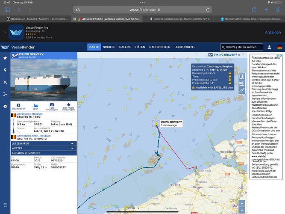285x214 pixels.
Task: Expand the LETZE HÄFEN section
Action: tap(44, 143)
